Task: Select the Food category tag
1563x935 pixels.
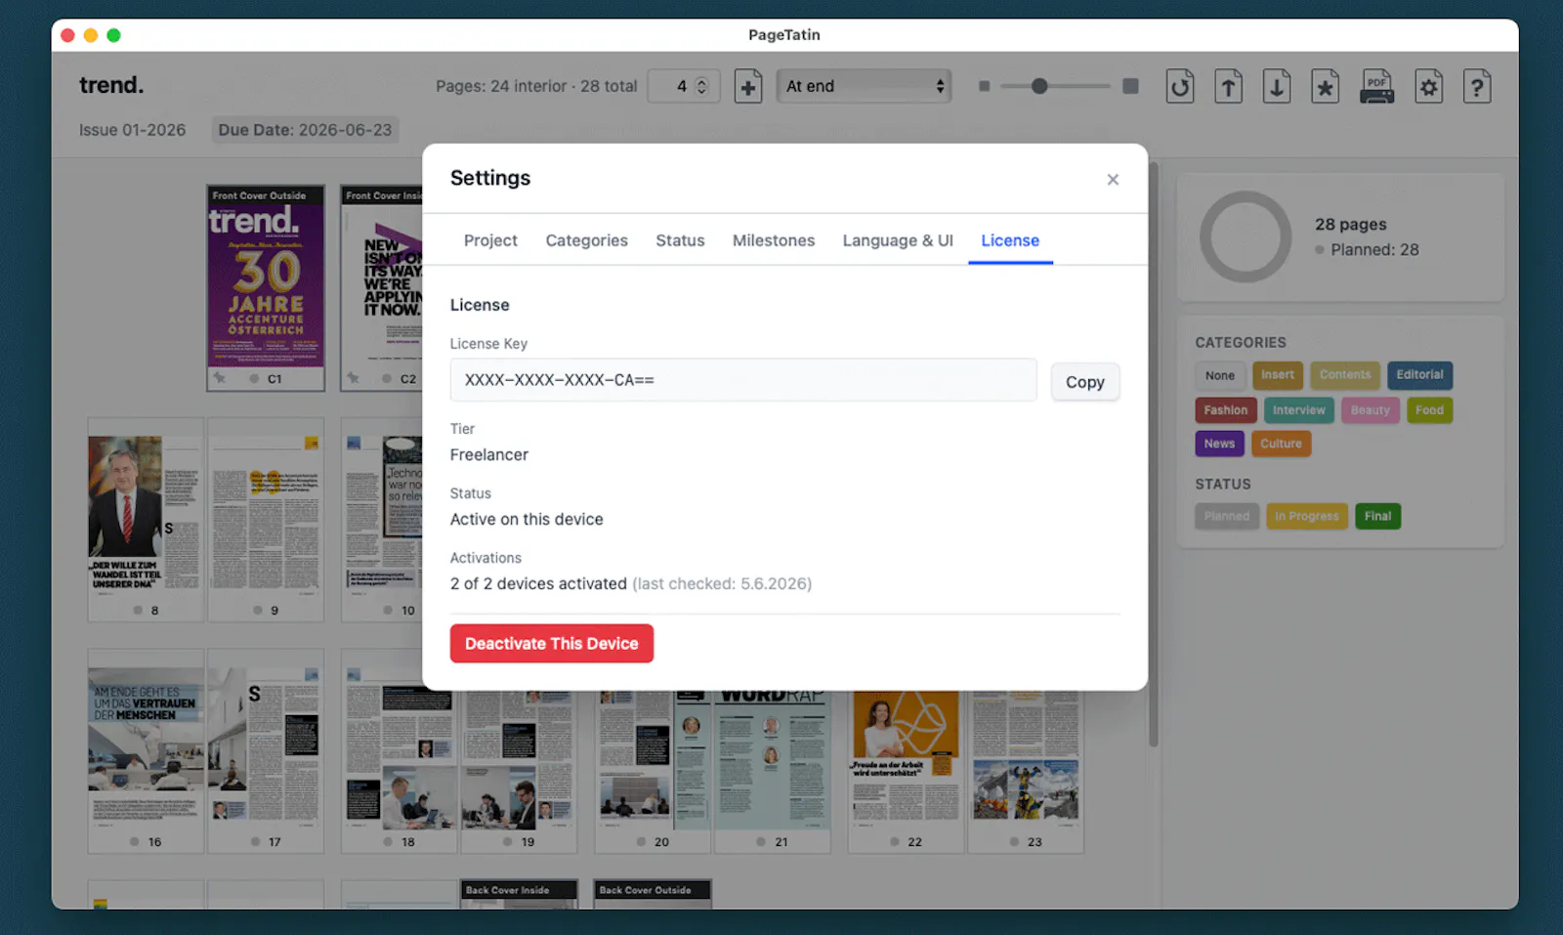Action: [x=1429, y=410]
